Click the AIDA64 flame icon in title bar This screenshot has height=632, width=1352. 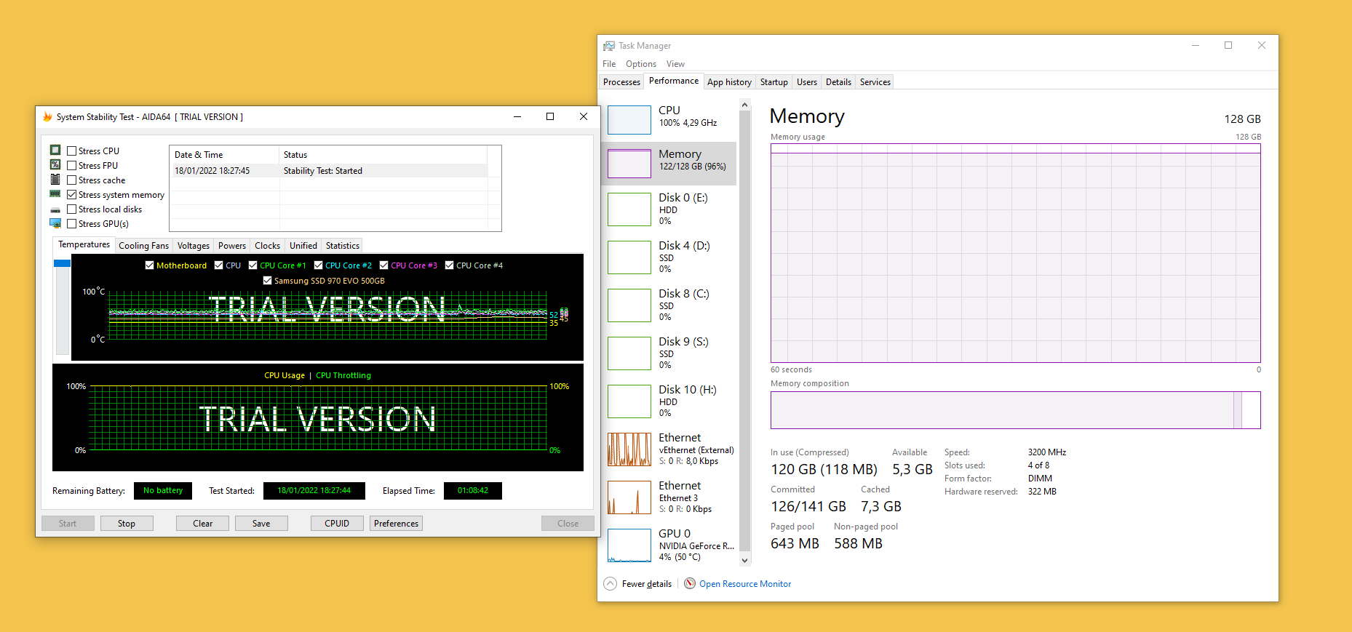47,117
